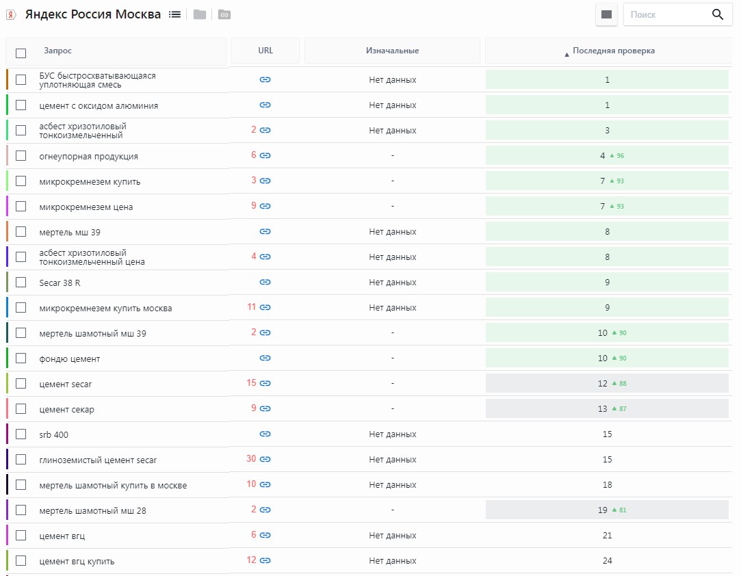This screenshot has width=741, height=576.
Task: Click the 'Запрос' column header
Action: [x=57, y=51]
